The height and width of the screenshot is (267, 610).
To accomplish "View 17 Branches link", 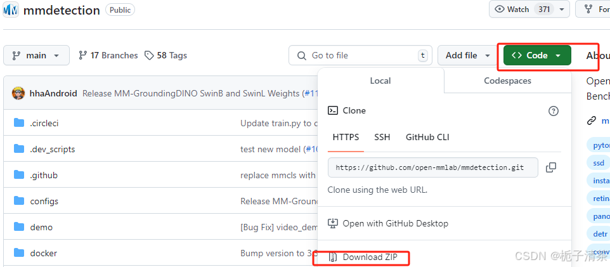I will coord(108,55).
